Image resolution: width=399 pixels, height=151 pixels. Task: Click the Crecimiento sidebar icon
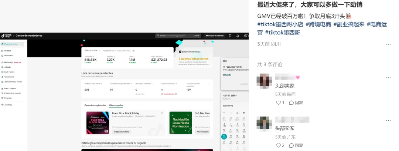(x=2, y=77)
